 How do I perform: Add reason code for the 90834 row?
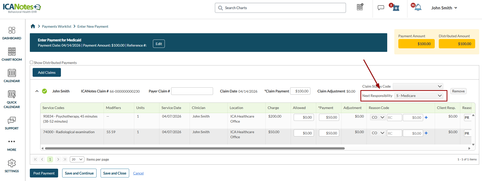click(x=426, y=118)
